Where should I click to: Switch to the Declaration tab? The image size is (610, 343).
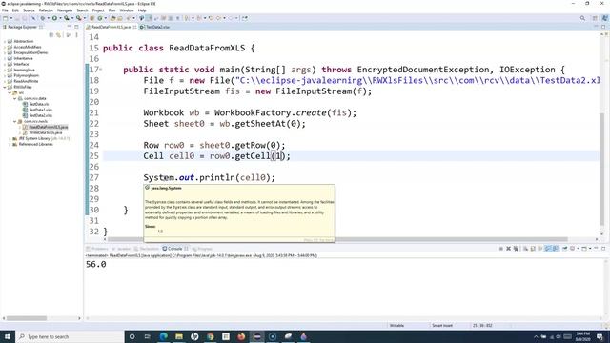tap(147, 249)
